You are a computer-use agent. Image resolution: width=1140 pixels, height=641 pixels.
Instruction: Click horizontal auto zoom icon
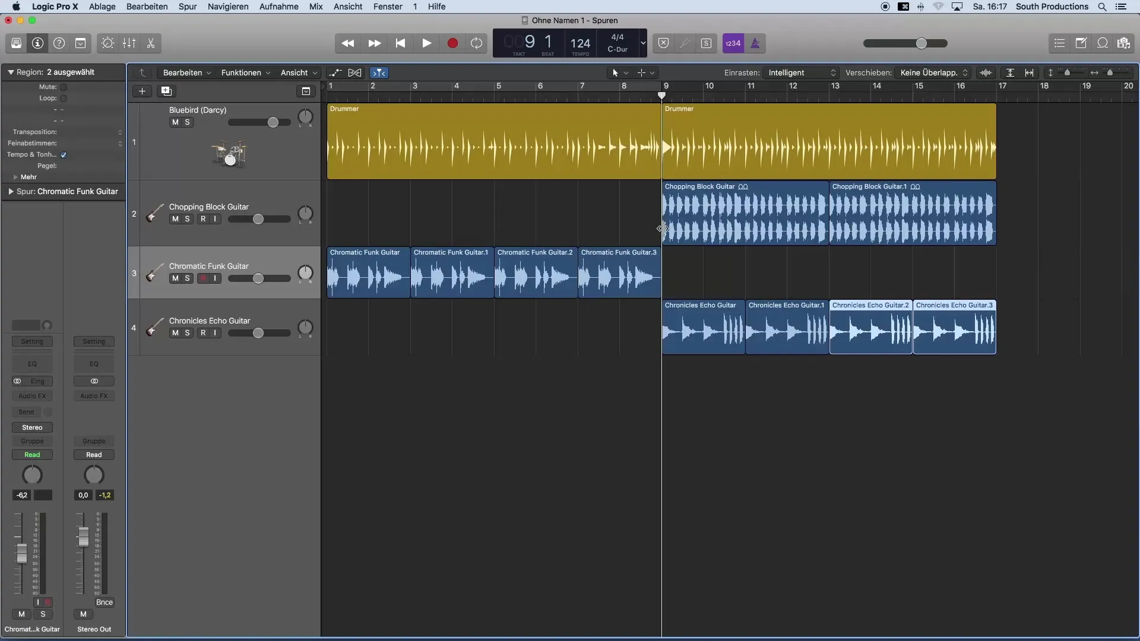(x=1030, y=73)
